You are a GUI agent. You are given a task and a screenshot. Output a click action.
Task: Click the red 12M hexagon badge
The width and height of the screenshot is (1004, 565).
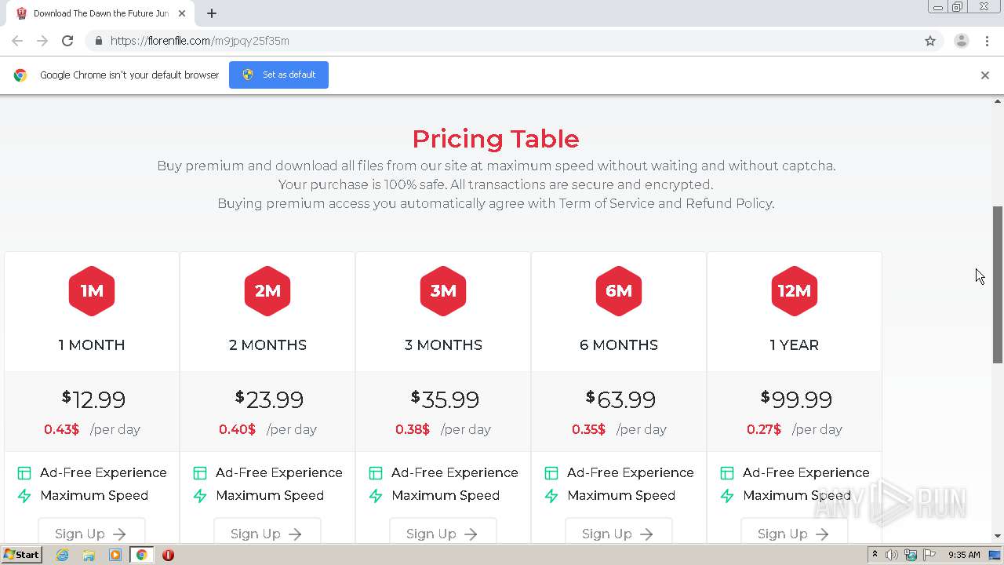click(x=794, y=291)
